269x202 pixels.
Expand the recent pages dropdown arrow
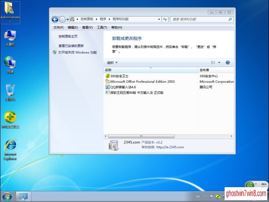pyautogui.click(x=68, y=19)
